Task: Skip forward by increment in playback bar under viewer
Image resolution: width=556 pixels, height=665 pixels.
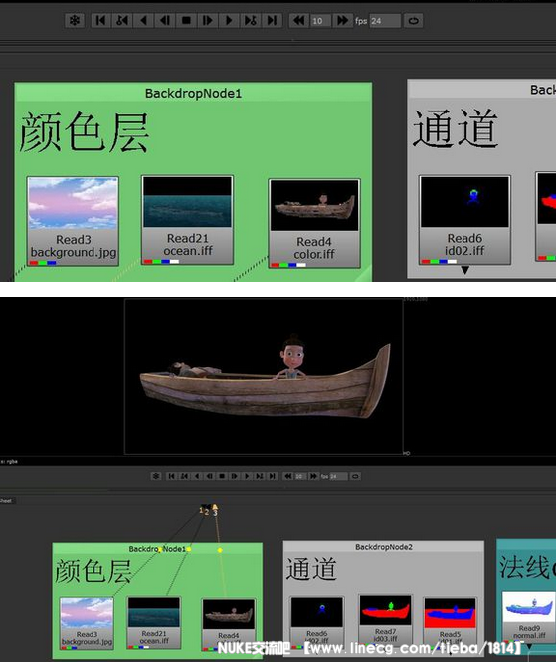Action: 313,476
